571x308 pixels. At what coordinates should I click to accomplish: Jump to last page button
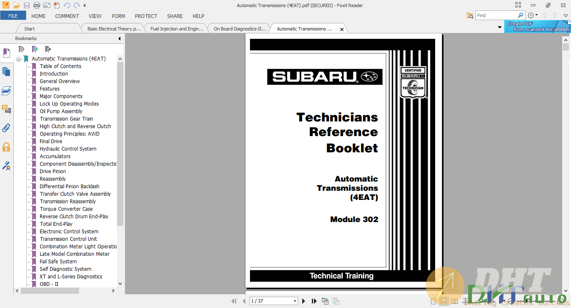tap(314, 301)
